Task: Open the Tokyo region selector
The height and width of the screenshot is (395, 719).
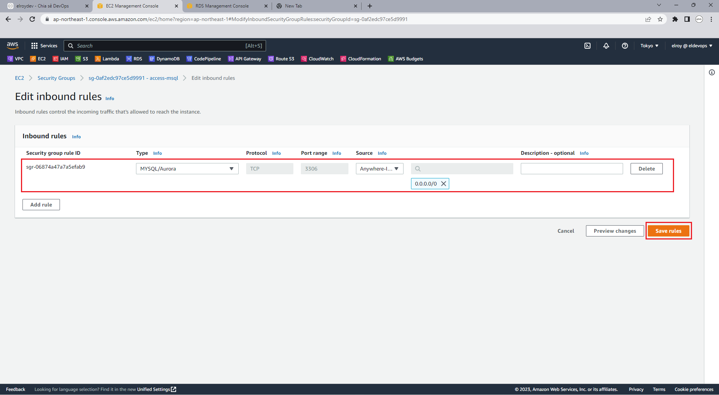Action: 649,46
